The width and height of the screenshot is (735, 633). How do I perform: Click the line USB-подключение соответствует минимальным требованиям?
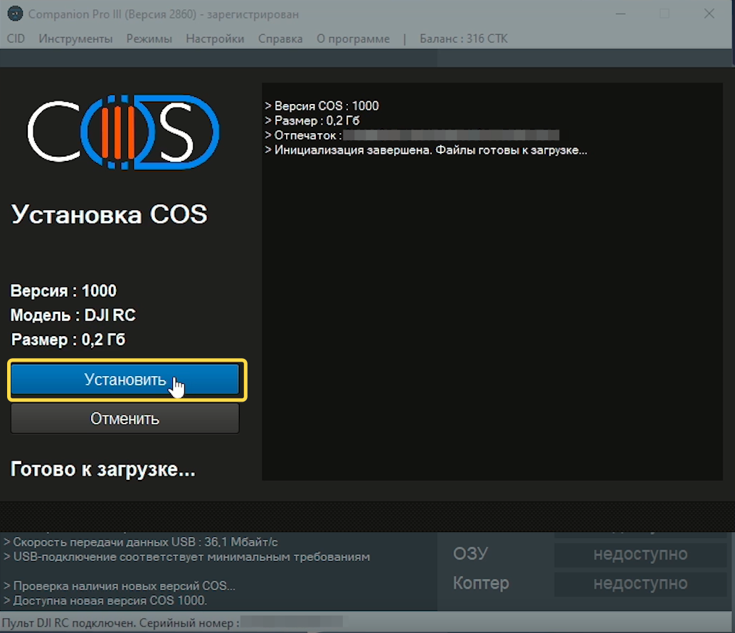click(x=187, y=557)
